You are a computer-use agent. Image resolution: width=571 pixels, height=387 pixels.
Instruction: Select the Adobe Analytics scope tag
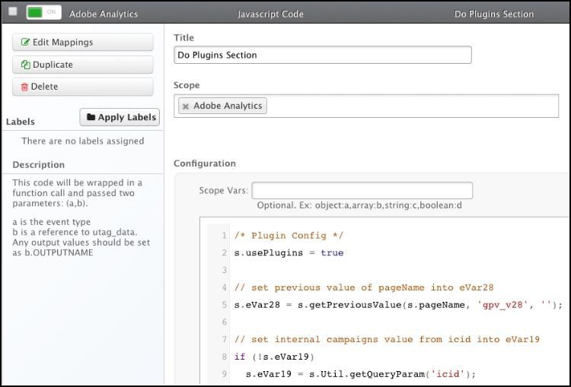click(x=228, y=106)
